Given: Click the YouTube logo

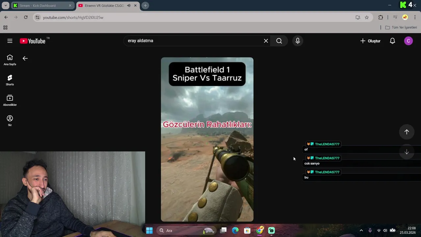Looking at the screenshot, I should click(33, 41).
